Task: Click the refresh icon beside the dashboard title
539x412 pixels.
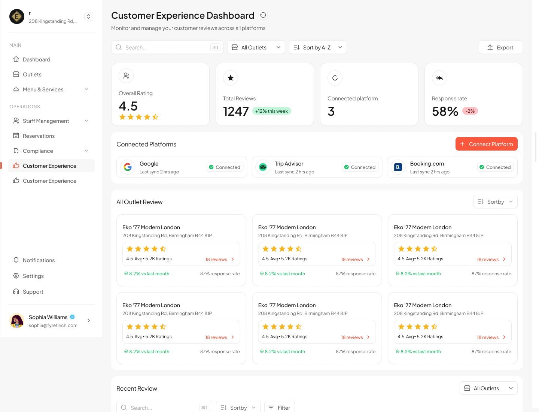Action: 263,15
